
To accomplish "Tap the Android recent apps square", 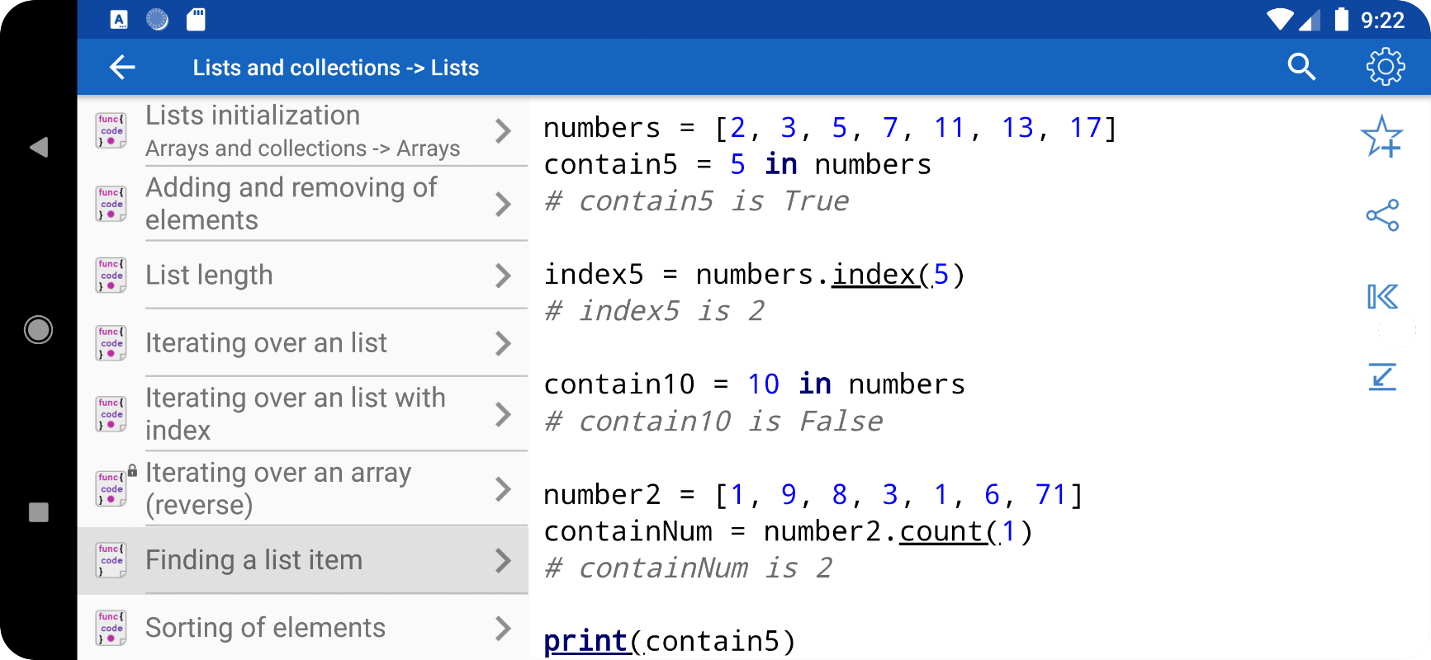I will (x=38, y=512).
